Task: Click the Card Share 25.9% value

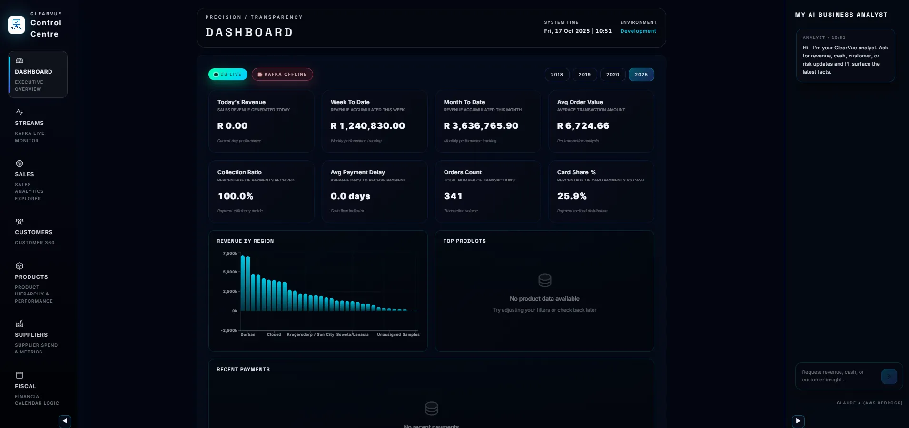Action: (x=572, y=196)
